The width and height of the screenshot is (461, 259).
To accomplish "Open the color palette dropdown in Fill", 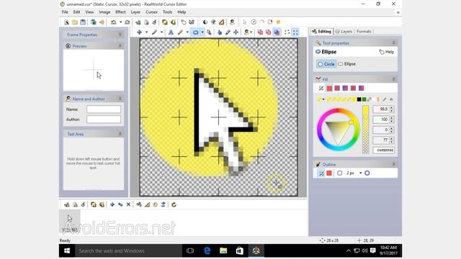I will [323, 99].
